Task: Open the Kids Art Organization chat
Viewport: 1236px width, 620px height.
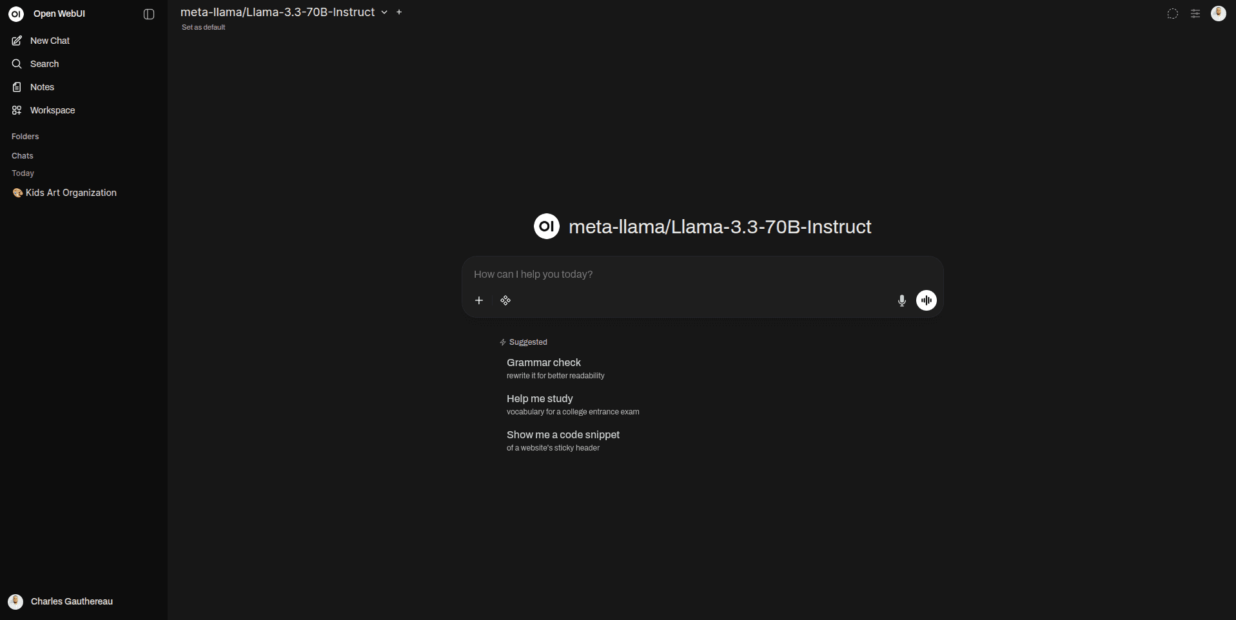Action: click(x=71, y=193)
